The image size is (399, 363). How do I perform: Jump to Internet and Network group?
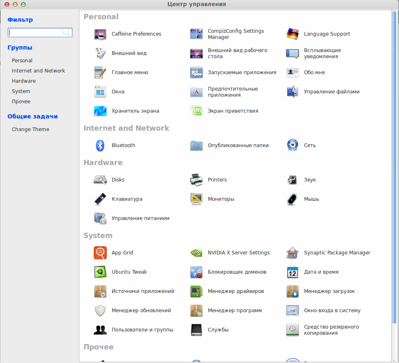(x=38, y=71)
